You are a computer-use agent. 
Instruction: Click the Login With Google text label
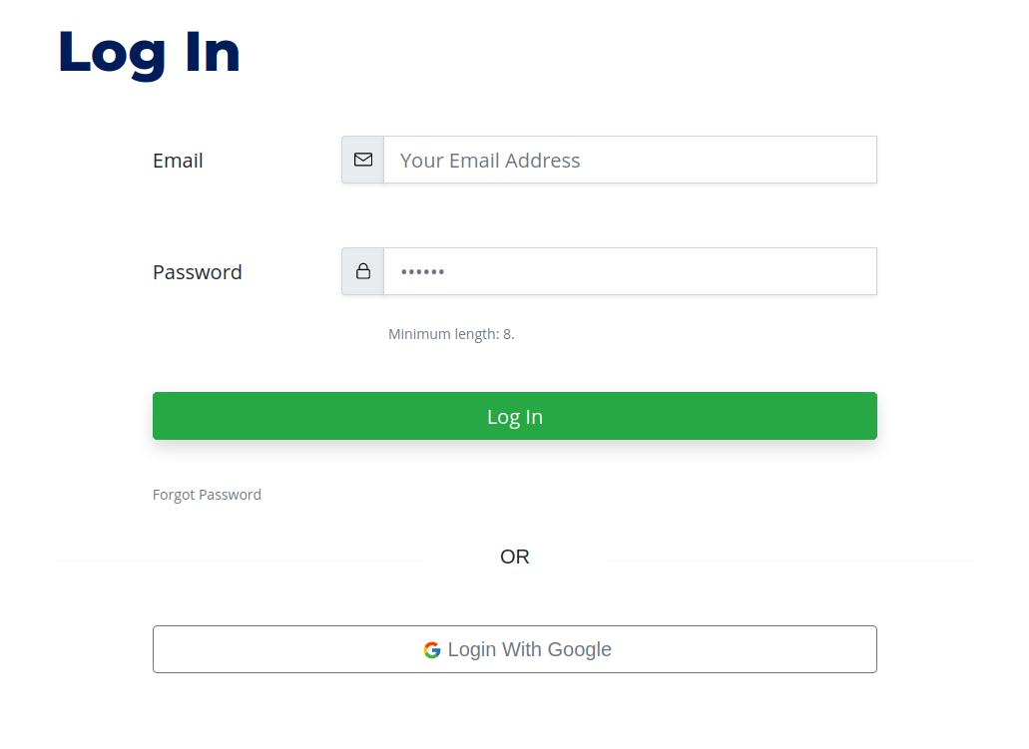[x=530, y=649]
